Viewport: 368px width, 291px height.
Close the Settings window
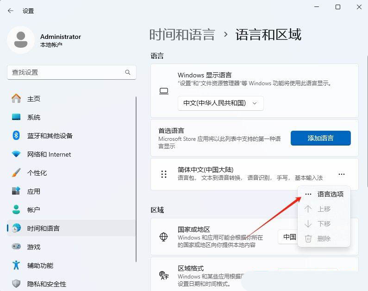359,7
